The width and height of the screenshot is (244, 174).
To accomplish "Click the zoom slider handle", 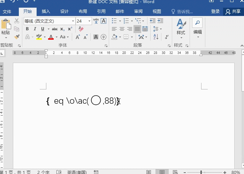I will (201, 172).
